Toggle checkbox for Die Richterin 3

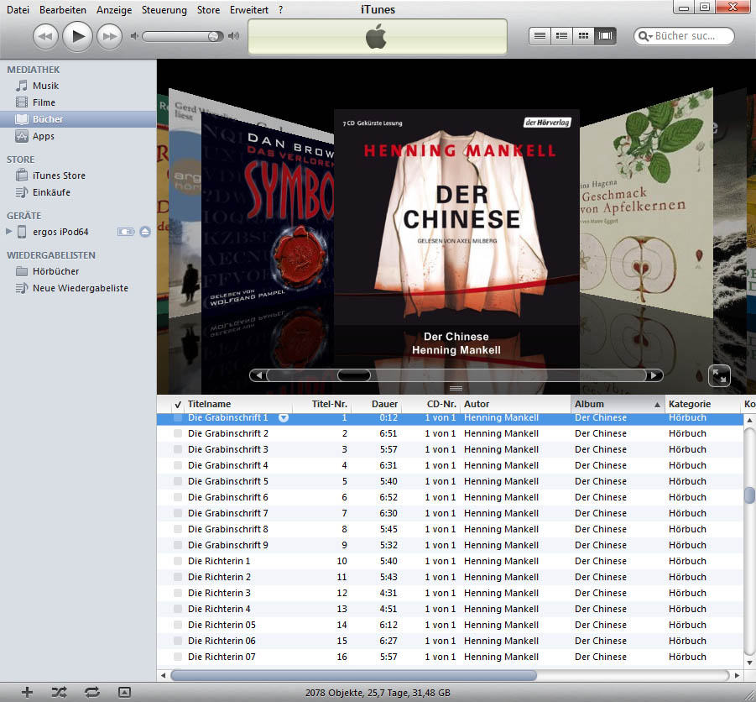coord(178,593)
